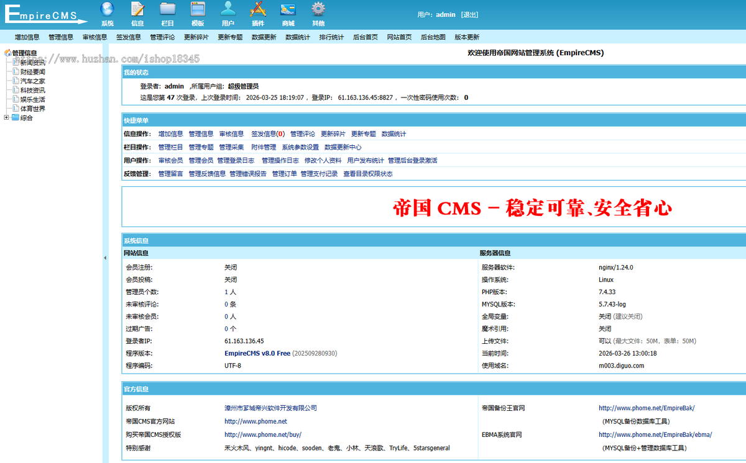The image size is (746, 463).
Task: Open 网站首页 in the top submenu
Action: coord(399,37)
